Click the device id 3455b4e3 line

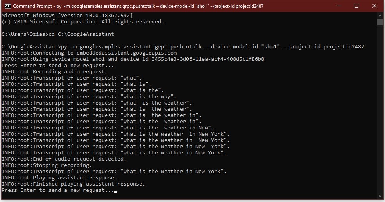point(133,59)
